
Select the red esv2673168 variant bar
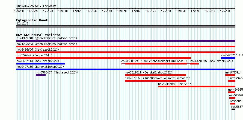156,81
